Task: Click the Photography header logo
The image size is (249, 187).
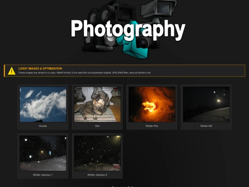Action: coord(128,30)
